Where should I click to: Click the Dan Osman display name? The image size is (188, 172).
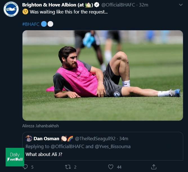click(46, 139)
